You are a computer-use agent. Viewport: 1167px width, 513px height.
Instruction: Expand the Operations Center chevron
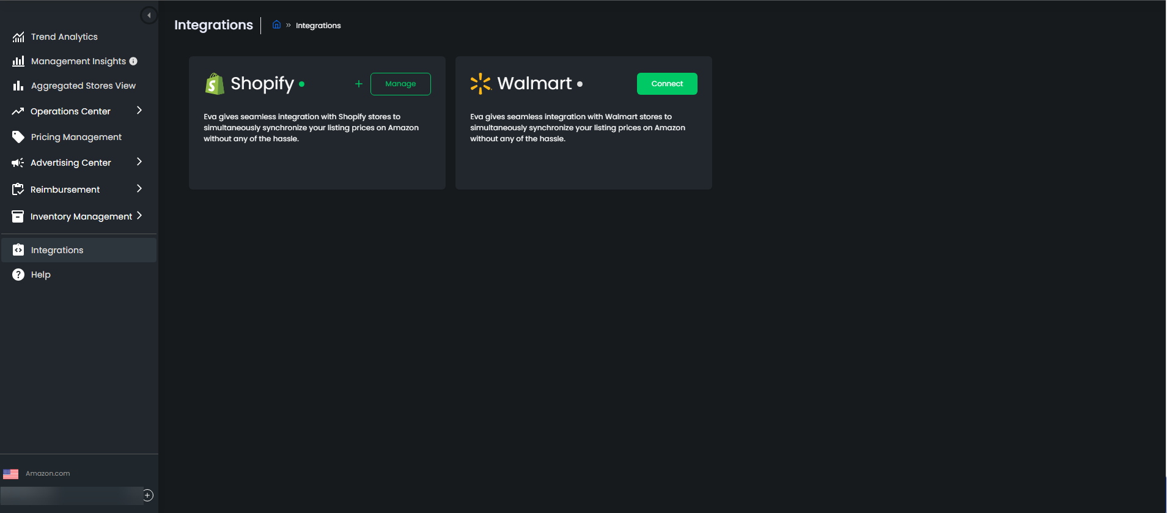coord(139,110)
